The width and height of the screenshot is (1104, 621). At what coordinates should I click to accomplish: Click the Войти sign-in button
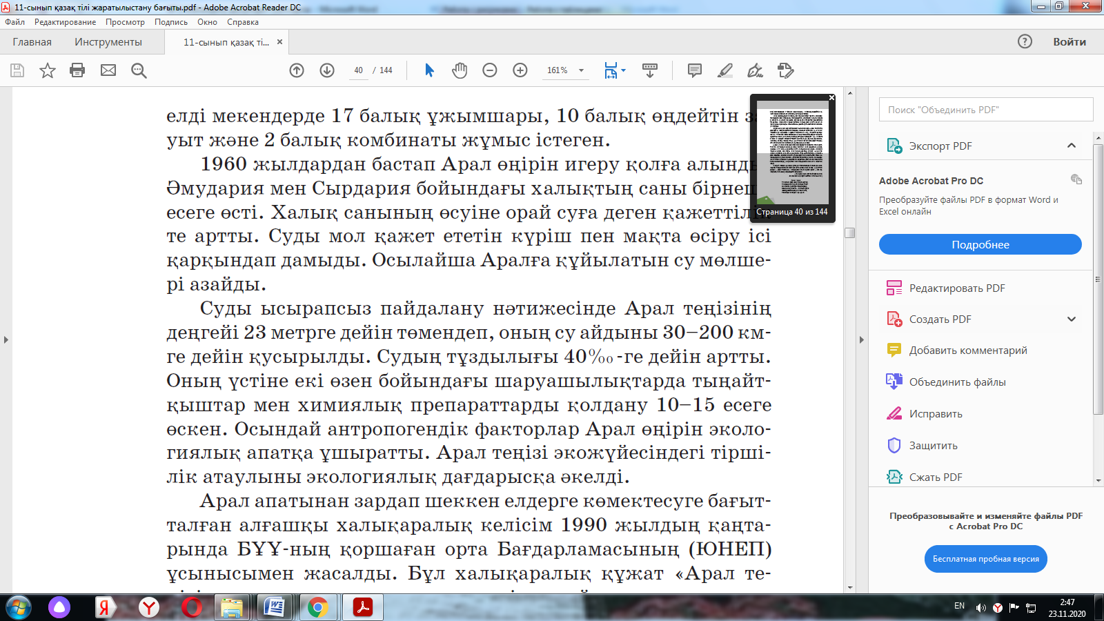click(x=1069, y=42)
